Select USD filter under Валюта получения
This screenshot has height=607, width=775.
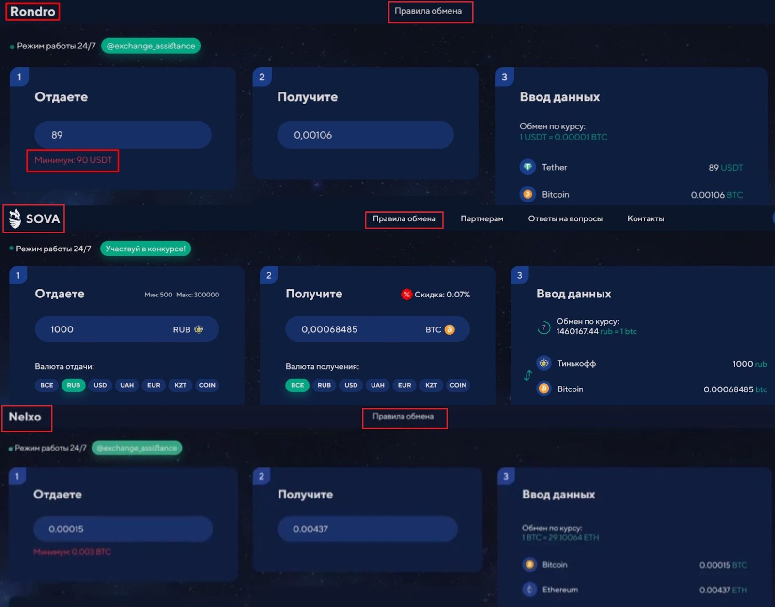coord(351,385)
